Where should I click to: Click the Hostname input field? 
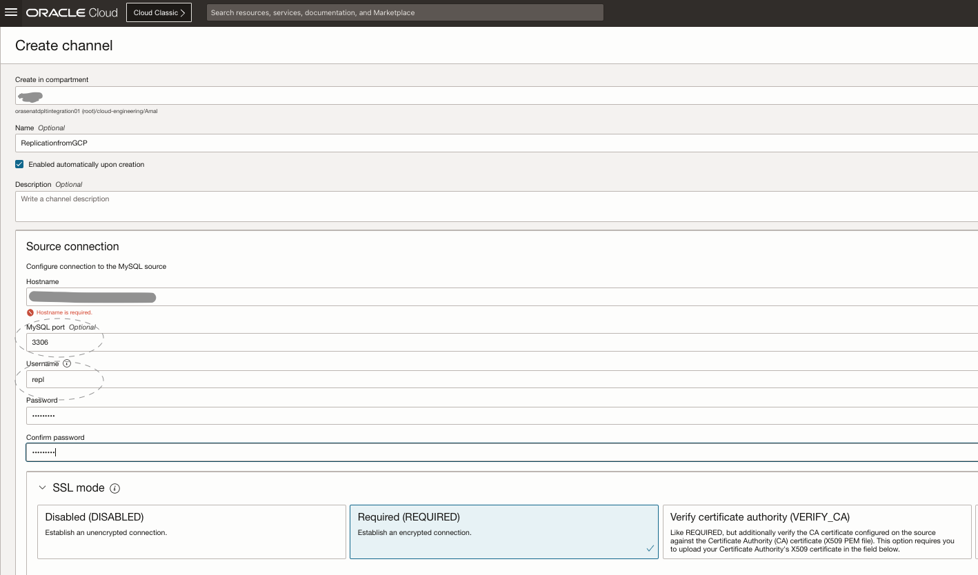pyautogui.click(x=502, y=297)
